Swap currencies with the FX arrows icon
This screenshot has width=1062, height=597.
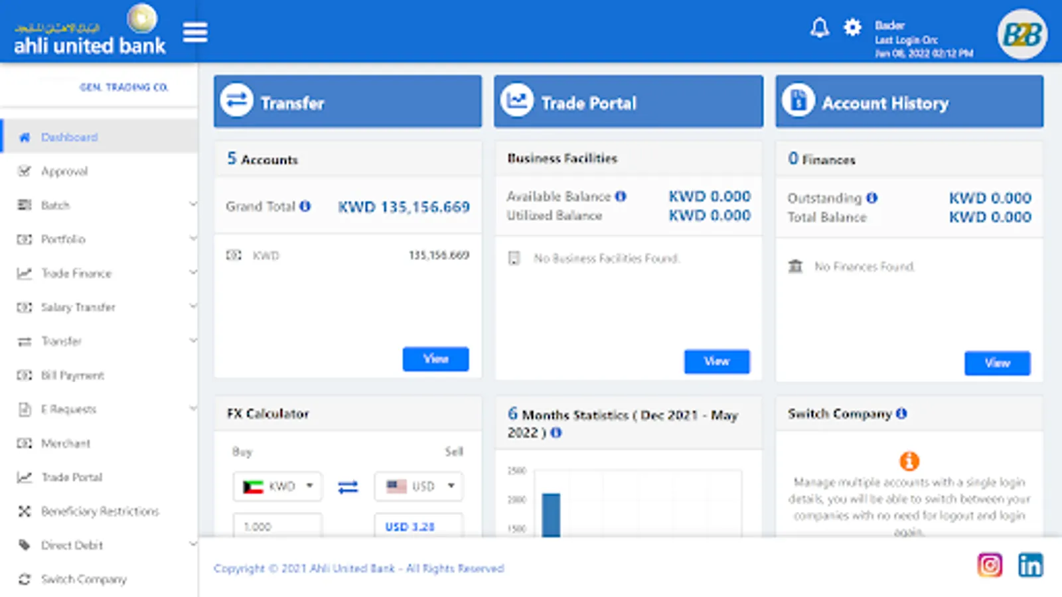click(x=348, y=487)
